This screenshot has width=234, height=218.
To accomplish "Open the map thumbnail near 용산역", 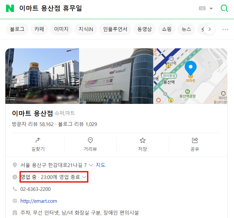I will (190, 76).
